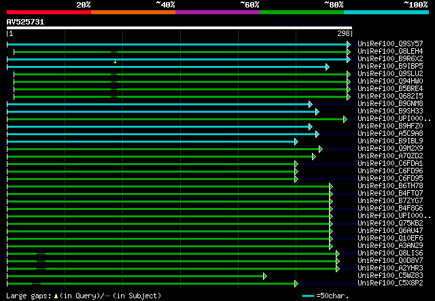Click the arrowhead ending the Q8LIS6 alignment
Image resolution: width=435 pixels, height=301 pixels.
coord(338,253)
